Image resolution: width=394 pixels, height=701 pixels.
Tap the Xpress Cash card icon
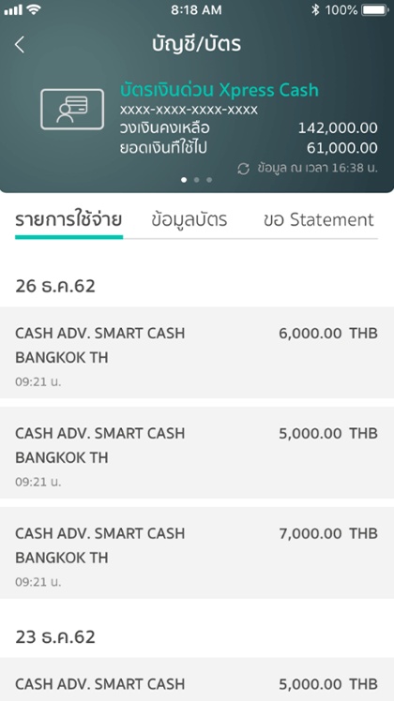72,109
